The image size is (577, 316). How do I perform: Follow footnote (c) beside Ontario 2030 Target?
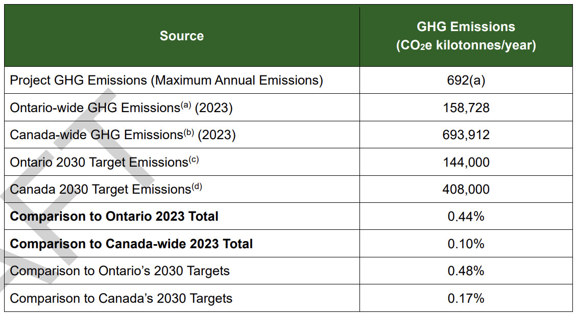(x=194, y=160)
